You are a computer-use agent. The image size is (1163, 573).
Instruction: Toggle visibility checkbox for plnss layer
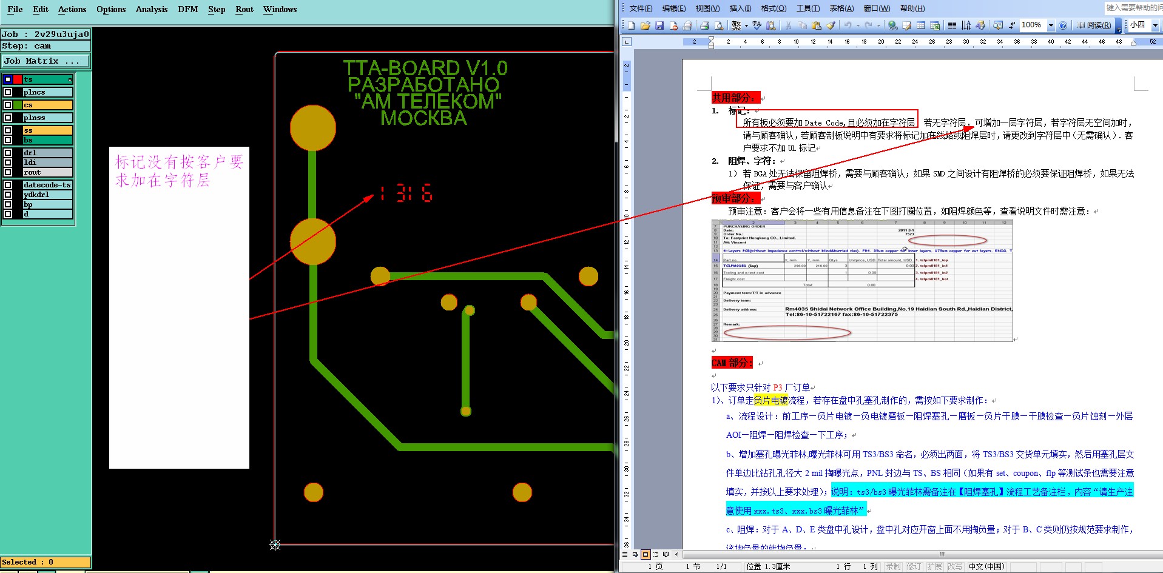[8, 118]
